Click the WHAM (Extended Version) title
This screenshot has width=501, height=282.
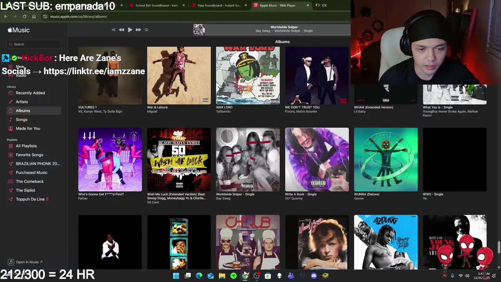373,107
